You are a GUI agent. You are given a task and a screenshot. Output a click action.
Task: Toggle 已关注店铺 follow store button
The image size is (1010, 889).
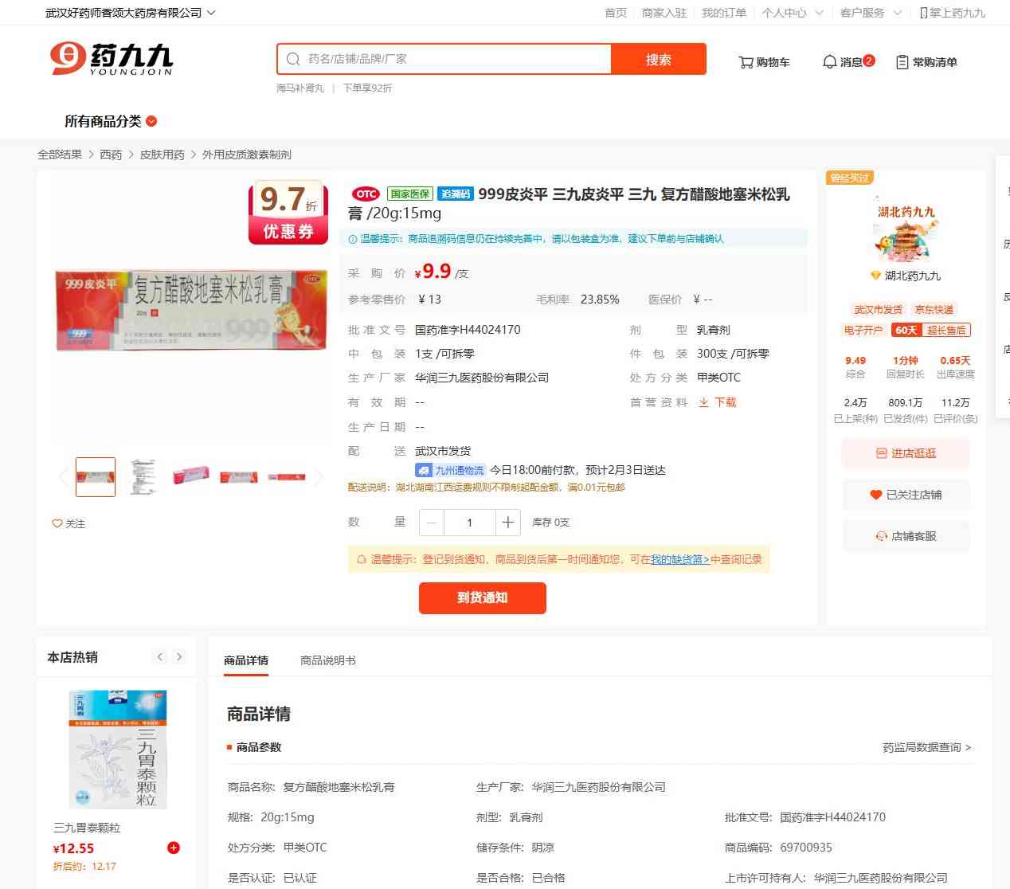[906, 495]
